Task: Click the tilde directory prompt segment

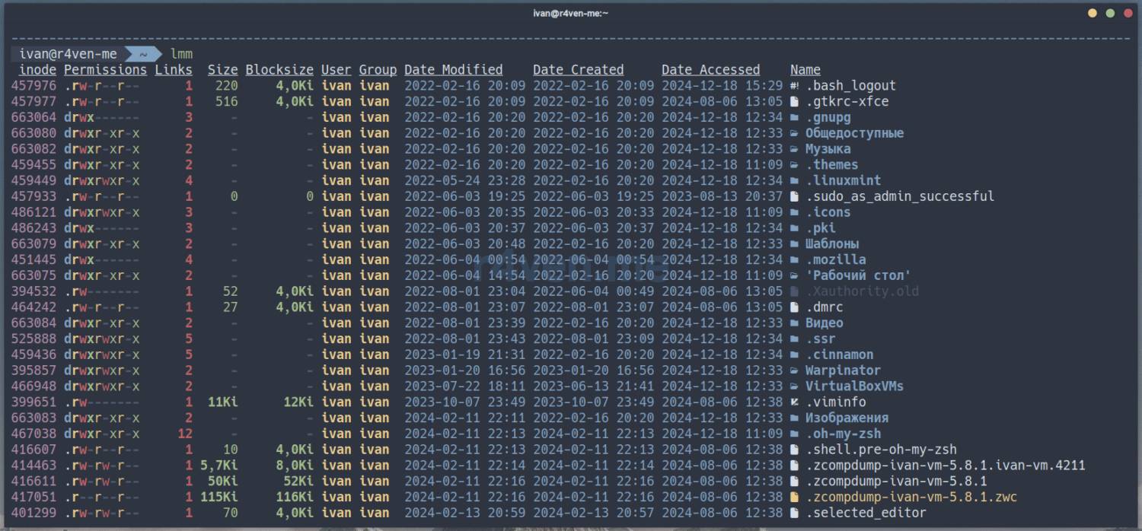Action: point(142,54)
